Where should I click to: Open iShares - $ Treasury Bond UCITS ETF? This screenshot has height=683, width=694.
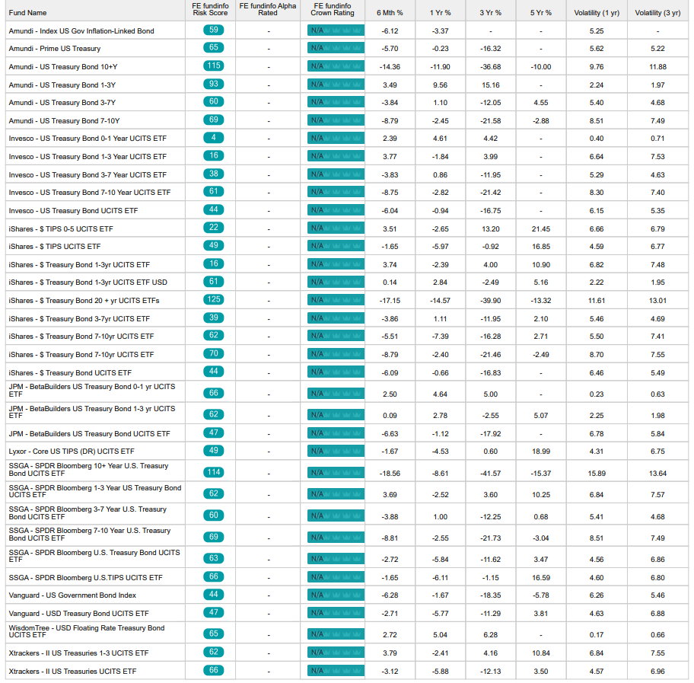tap(70, 373)
